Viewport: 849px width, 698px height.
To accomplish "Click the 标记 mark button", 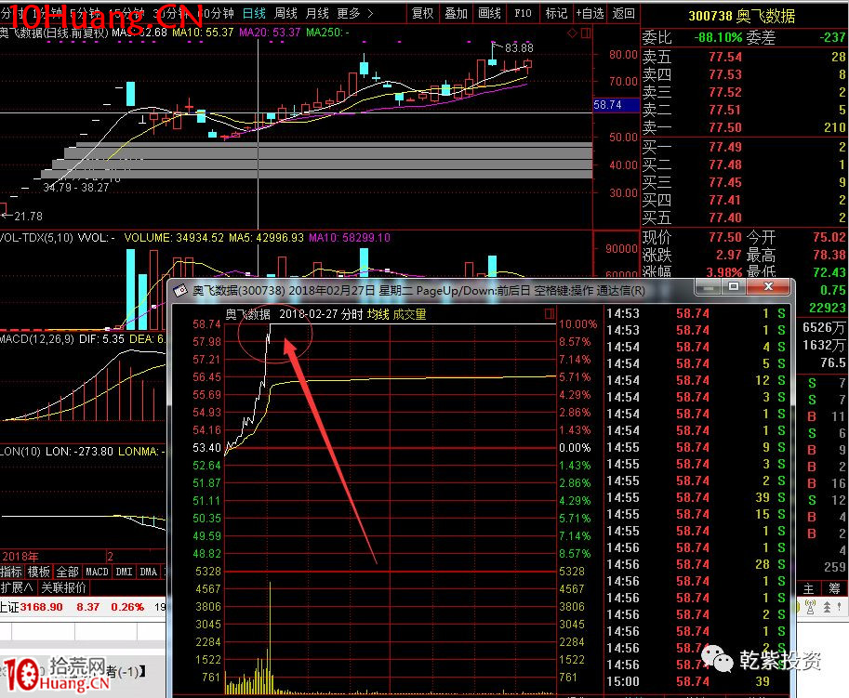I will tap(556, 13).
